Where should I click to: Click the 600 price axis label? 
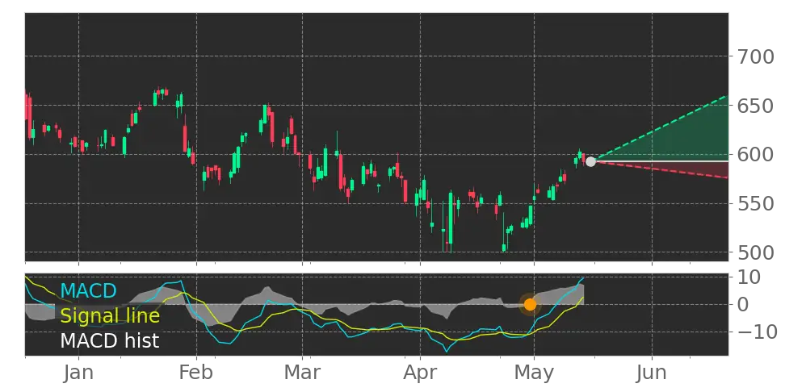pos(756,155)
